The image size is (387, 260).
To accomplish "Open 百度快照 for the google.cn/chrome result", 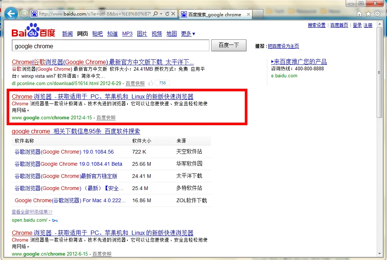I will [102, 254].
